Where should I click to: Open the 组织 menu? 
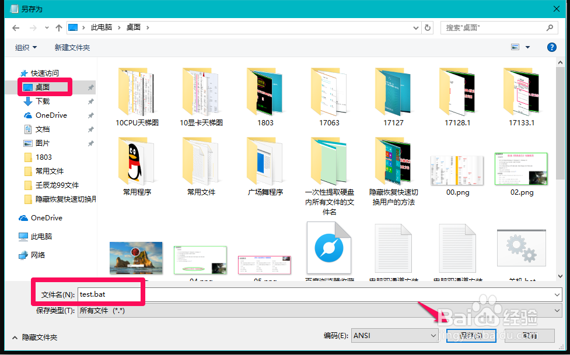click(x=26, y=48)
